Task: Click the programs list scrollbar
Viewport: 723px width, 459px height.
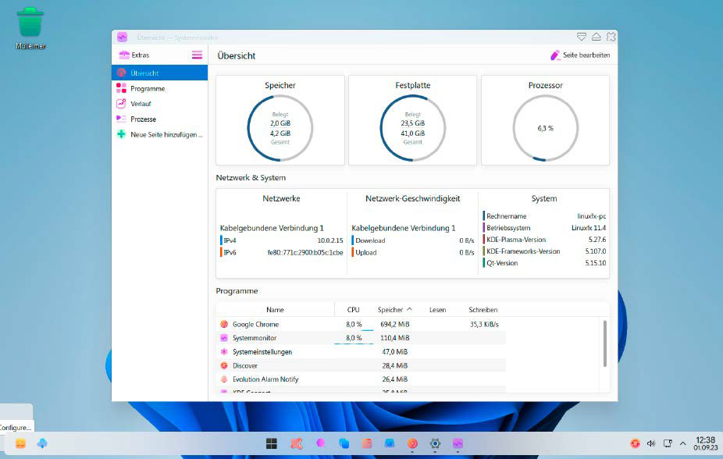Action: click(x=604, y=343)
